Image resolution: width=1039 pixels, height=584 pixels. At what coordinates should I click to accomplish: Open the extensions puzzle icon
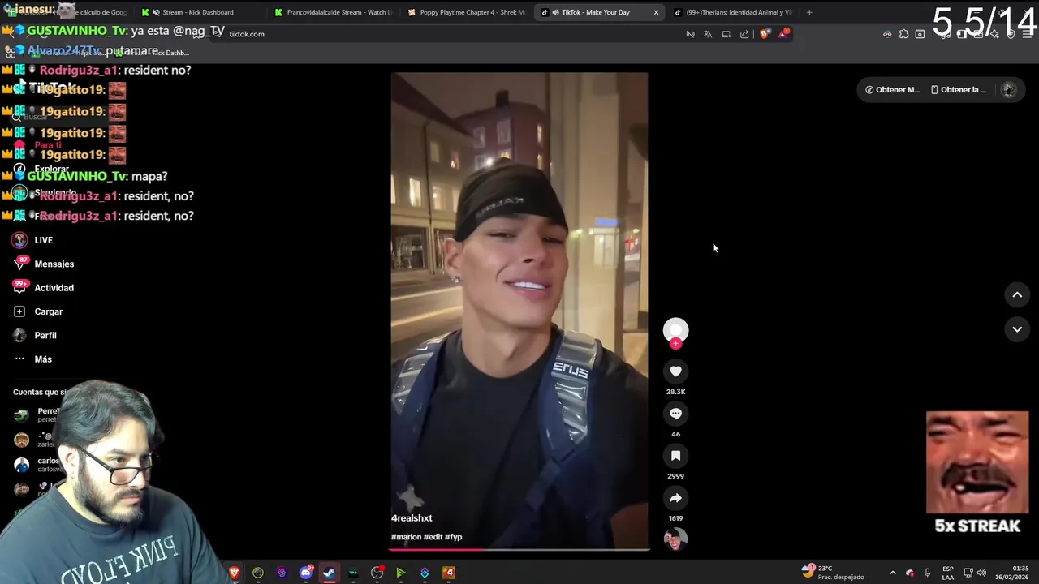[903, 34]
